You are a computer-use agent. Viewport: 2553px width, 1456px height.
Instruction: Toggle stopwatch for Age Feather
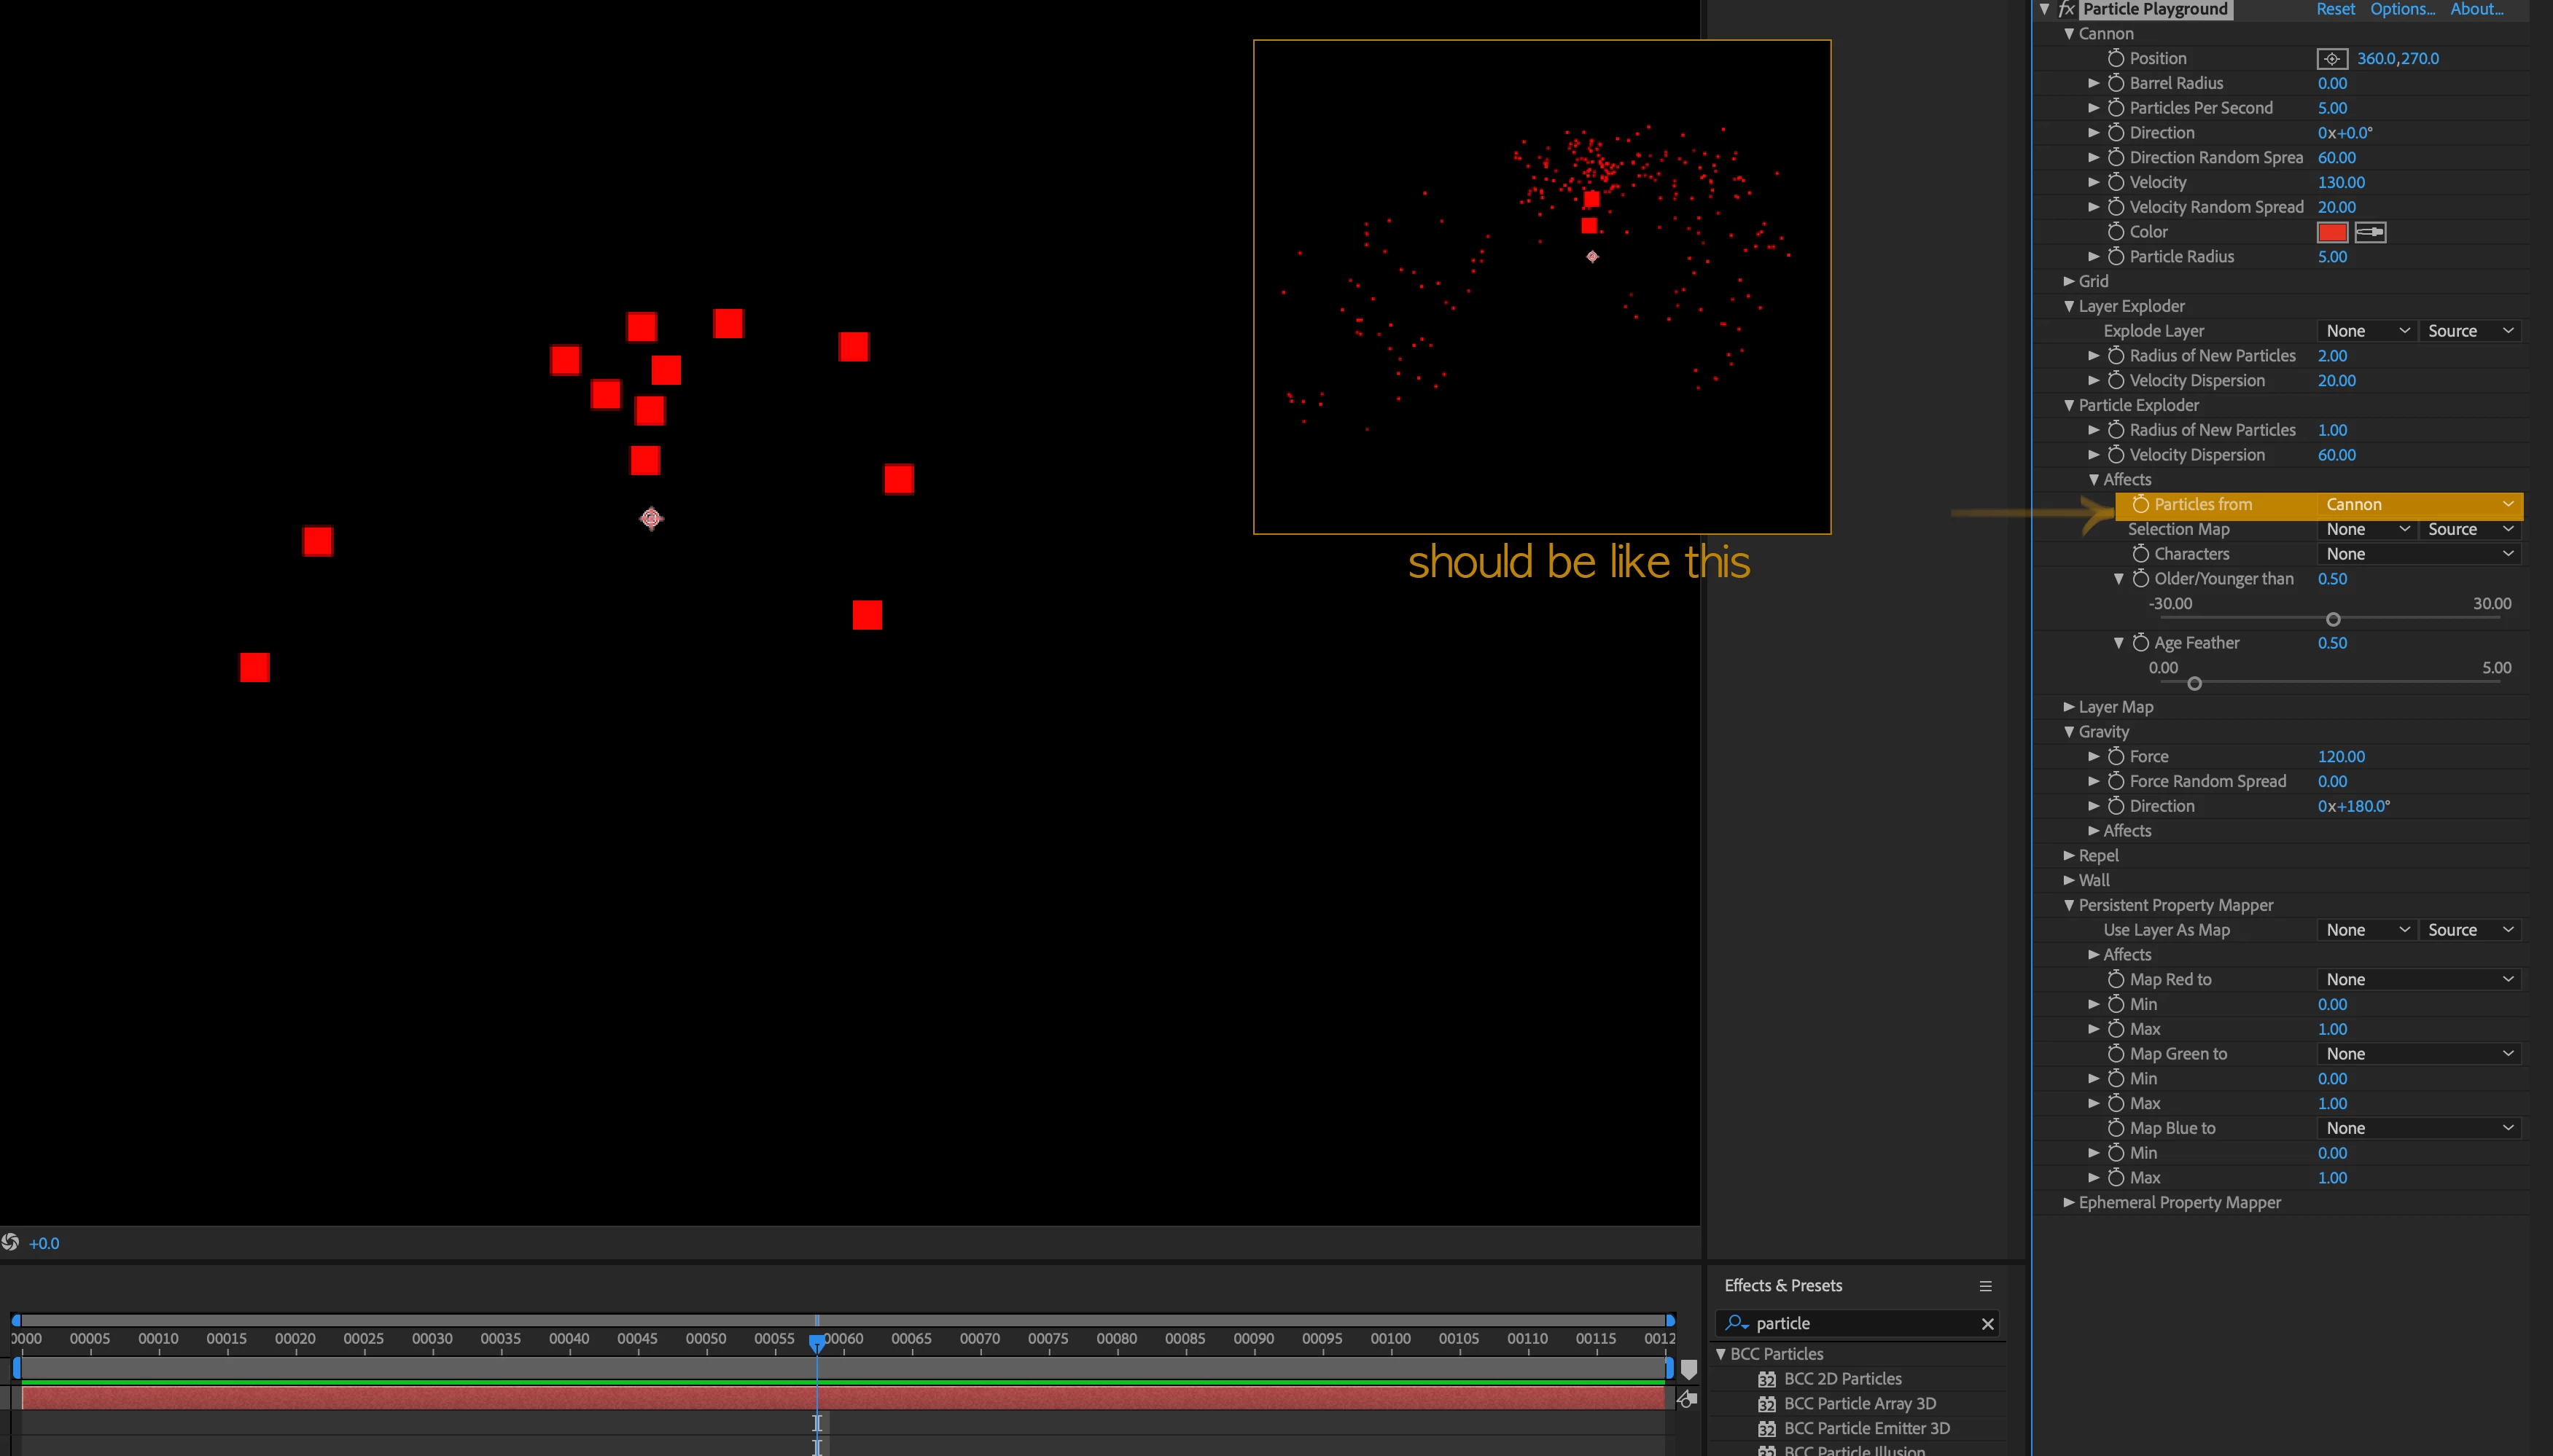[2141, 643]
